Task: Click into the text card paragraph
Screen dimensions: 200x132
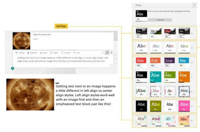Action: coord(63,59)
